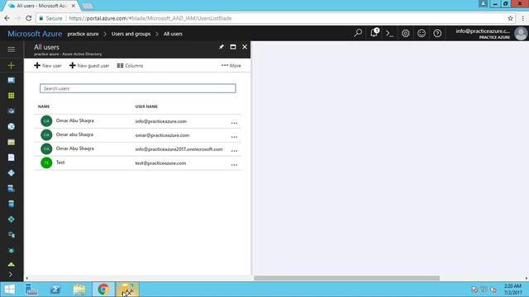Click the green four-arrow diamond sidebar icon
529x297 pixels.
click(x=11, y=219)
